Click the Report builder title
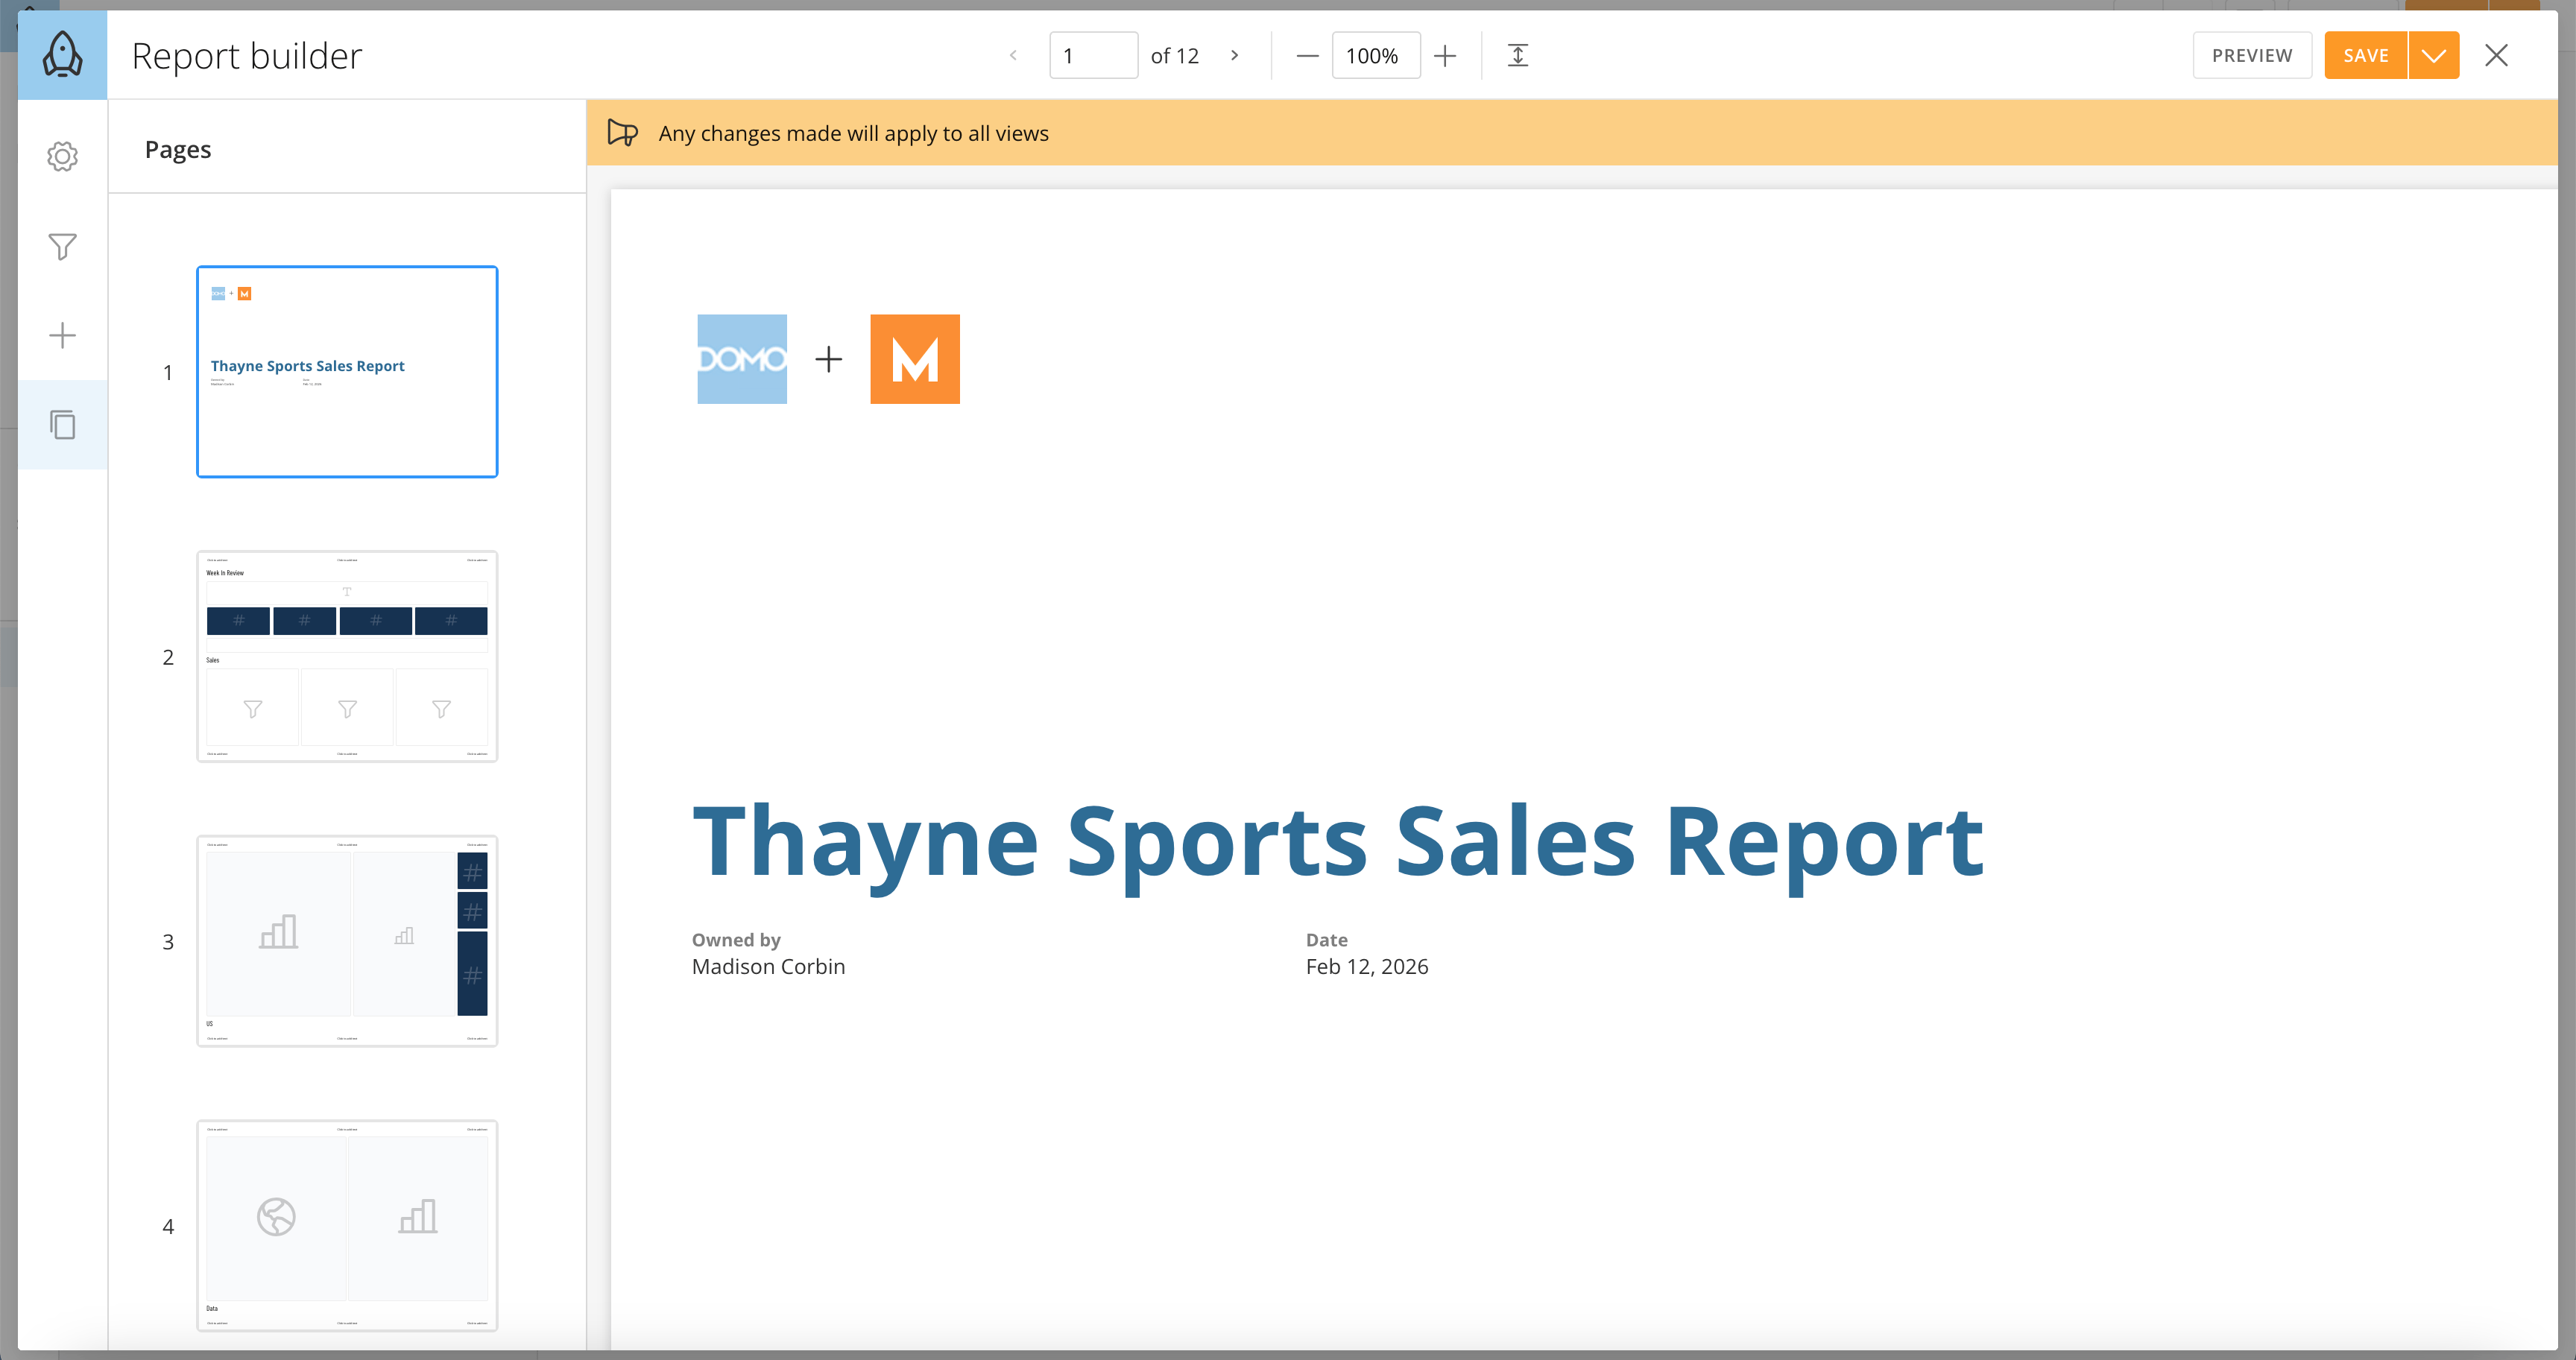The height and width of the screenshot is (1360, 2576). 247,56
